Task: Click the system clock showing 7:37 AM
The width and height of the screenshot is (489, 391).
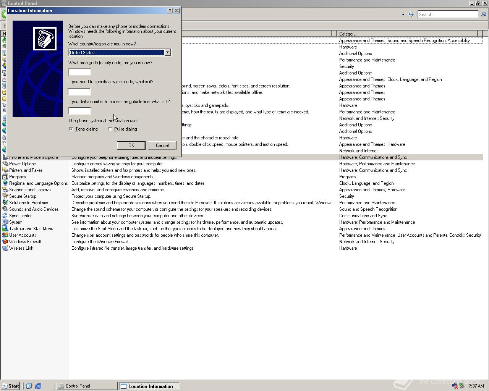Action: pyautogui.click(x=476, y=386)
